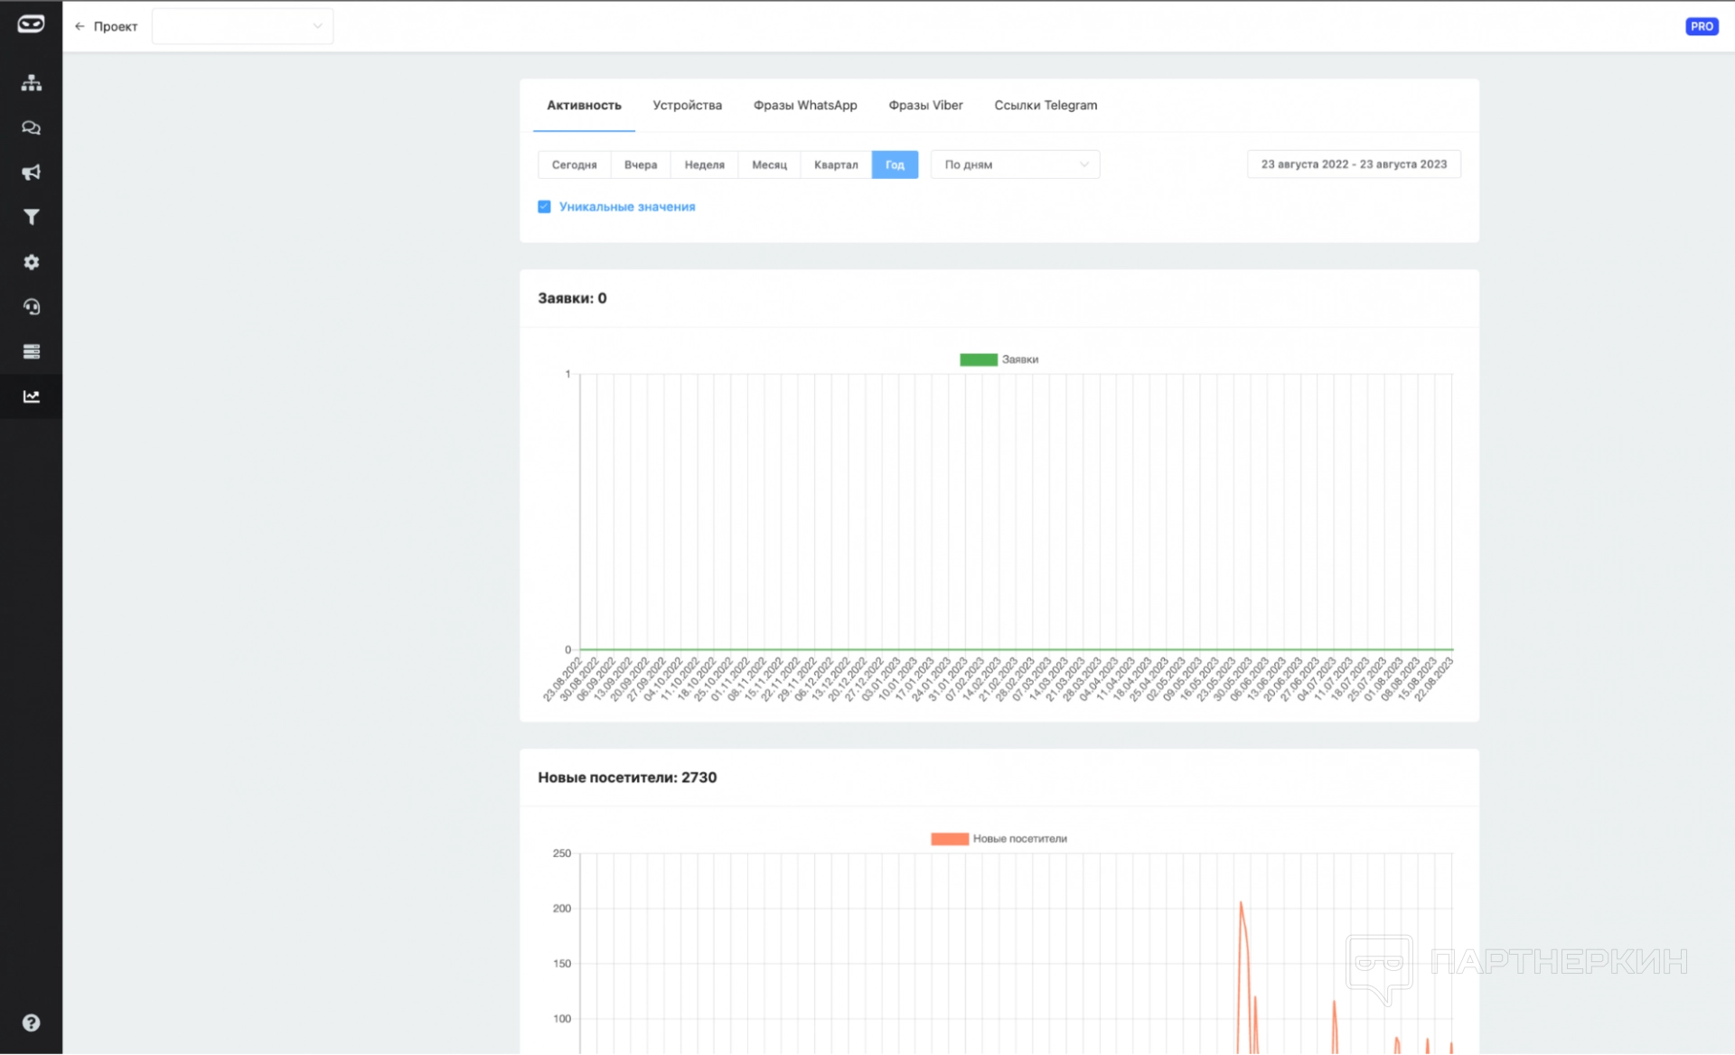Viewport: 1735px width, 1055px height.
Task: Open the analytics chart sidebar icon
Action: tap(32, 397)
